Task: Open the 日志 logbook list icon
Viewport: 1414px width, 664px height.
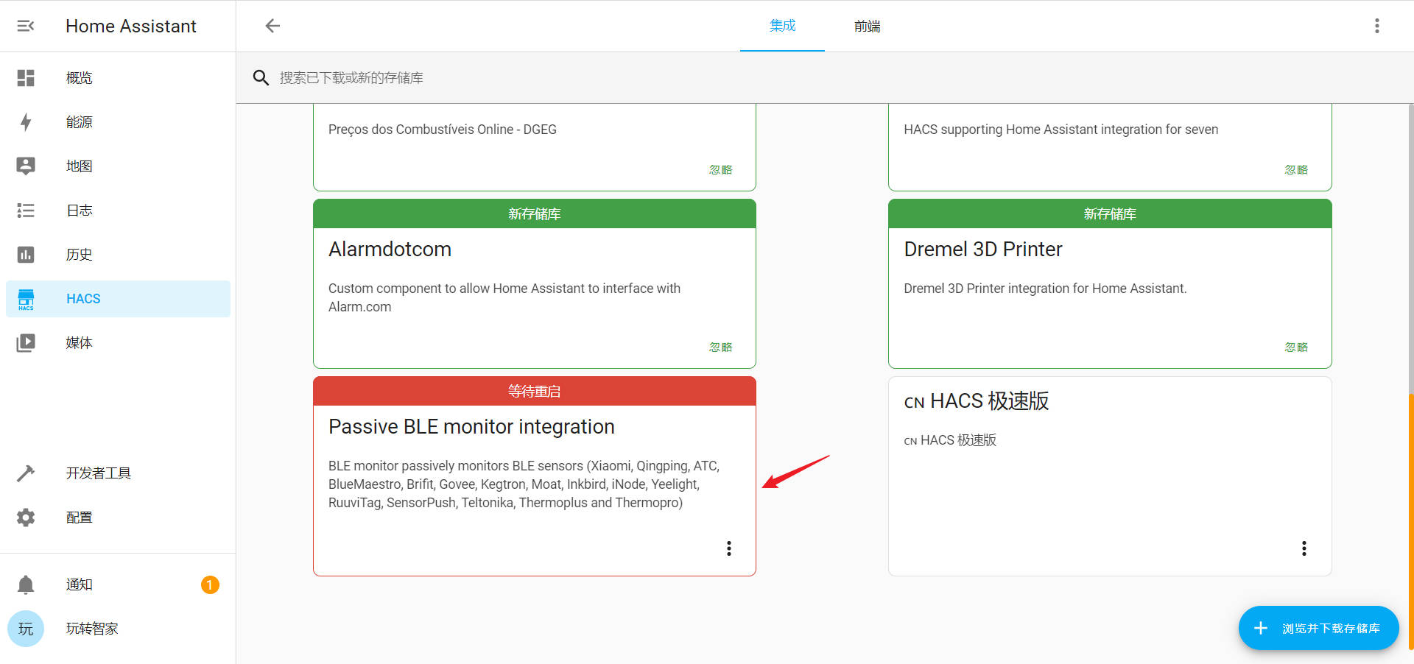Action: [26, 210]
